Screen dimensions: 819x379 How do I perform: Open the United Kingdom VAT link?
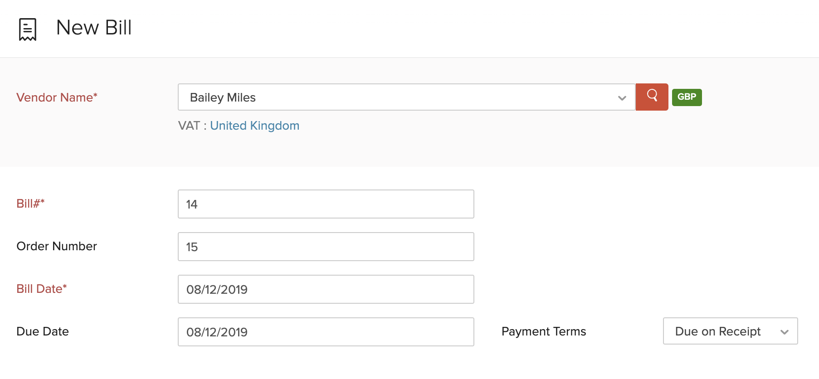pos(254,126)
